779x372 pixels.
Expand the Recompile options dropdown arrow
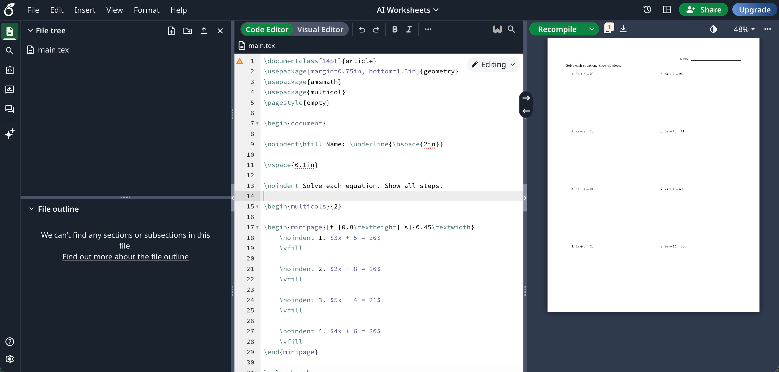click(592, 29)
